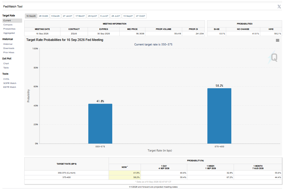Select the 28 Jul27 meeting tab

[x=115, y=16]
